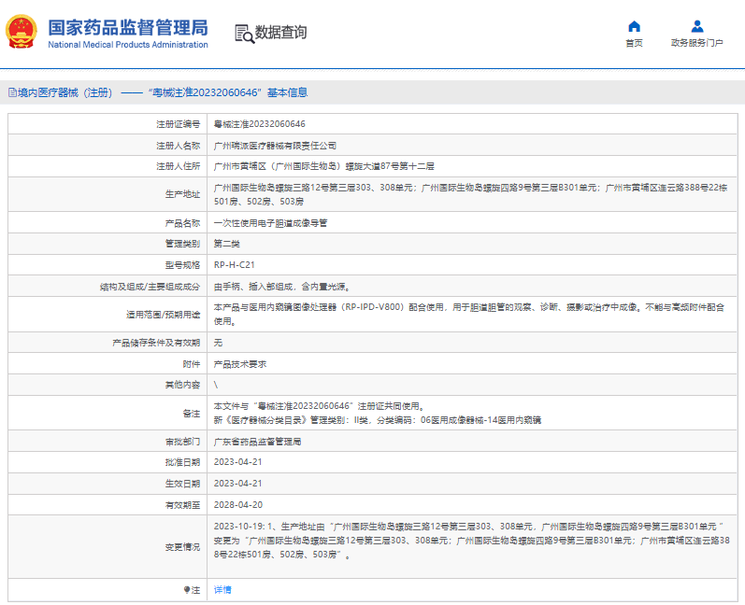The height and width of the screenshot is (605, 745).
Task: Click the 型号规格 row label
Action: pyautogui.click(x=182, y=265)
